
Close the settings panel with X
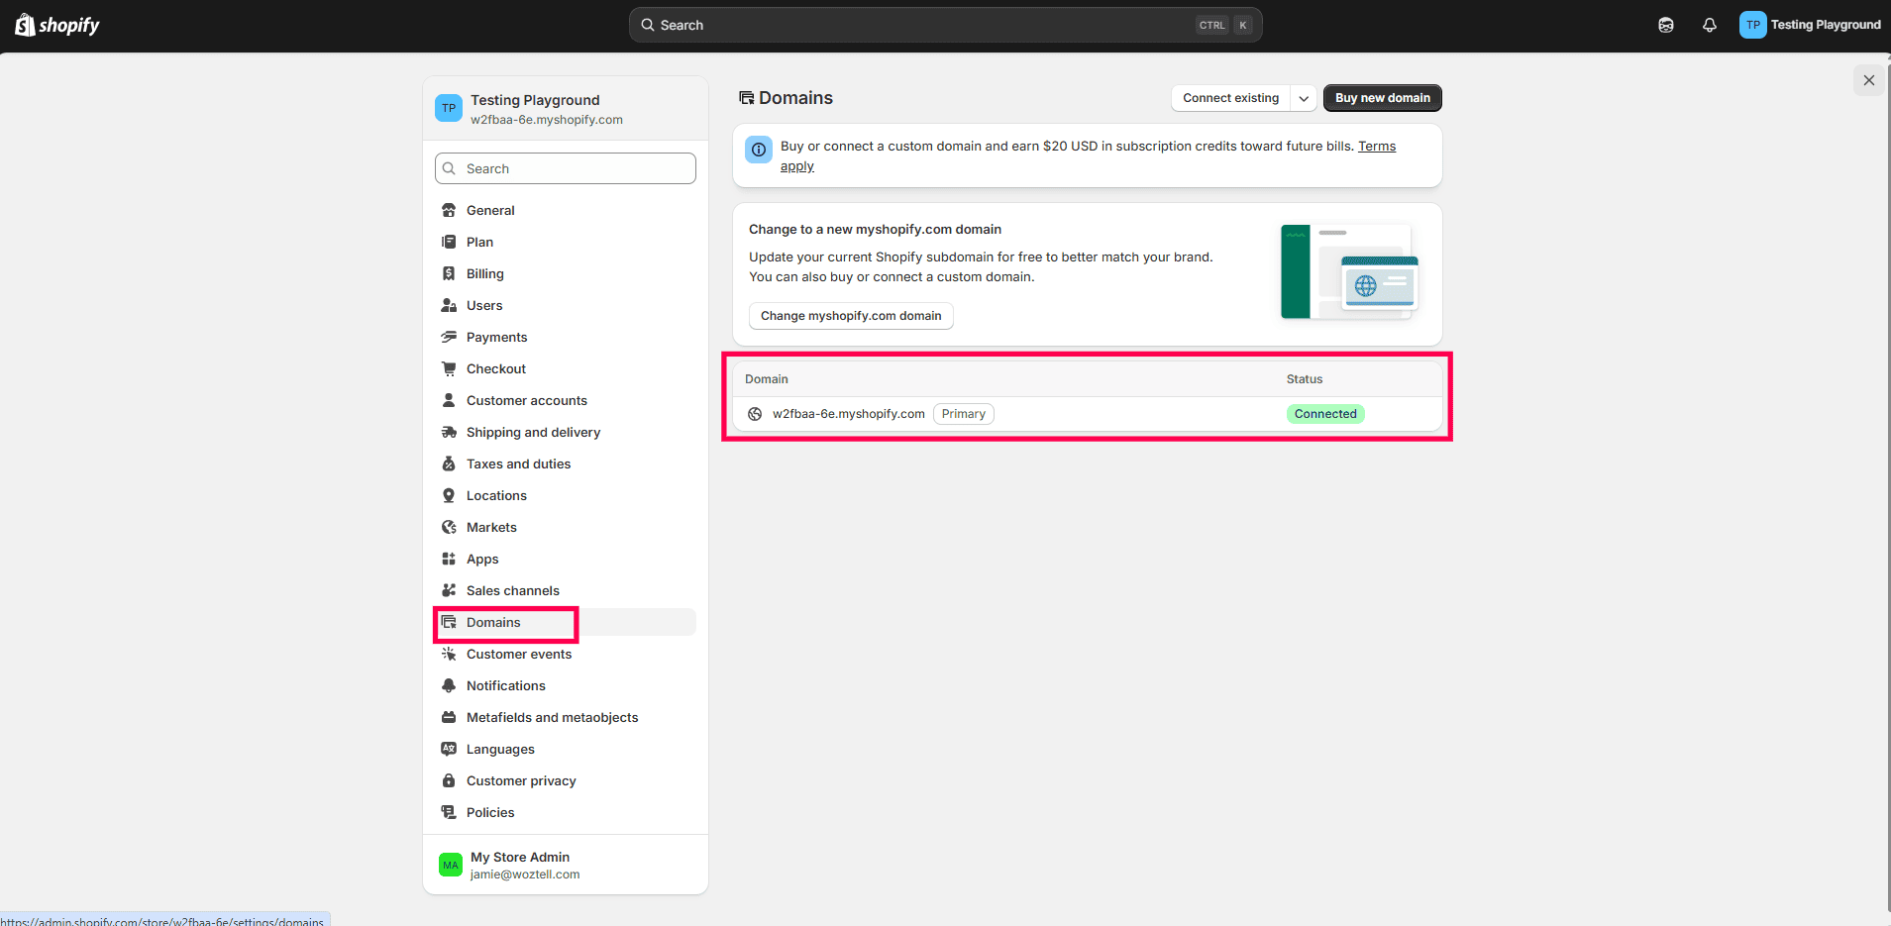click(x=1868, y=80)
